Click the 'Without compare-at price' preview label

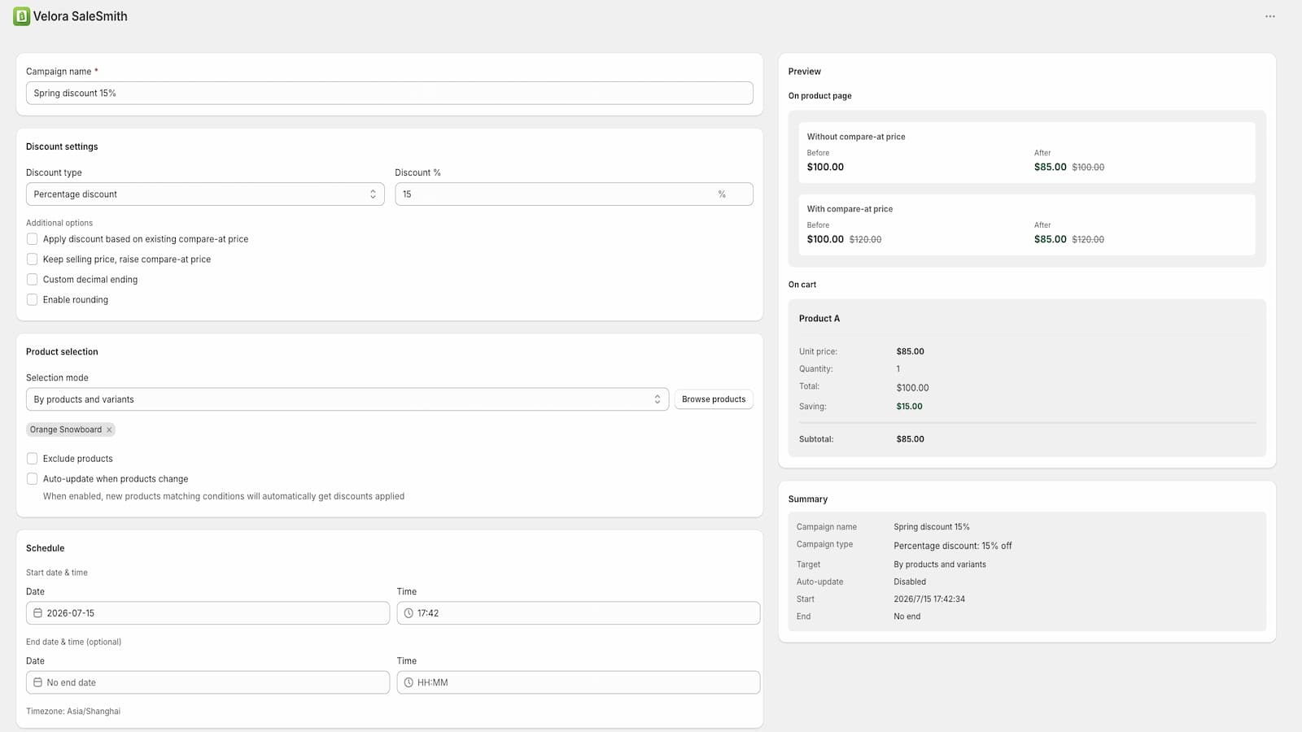(x=856, y=137)
